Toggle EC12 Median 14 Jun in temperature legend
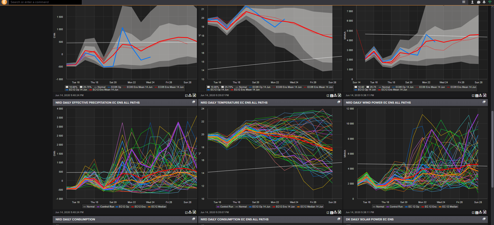This screenshot has width=494, height=225. click(x=310, y=207)
